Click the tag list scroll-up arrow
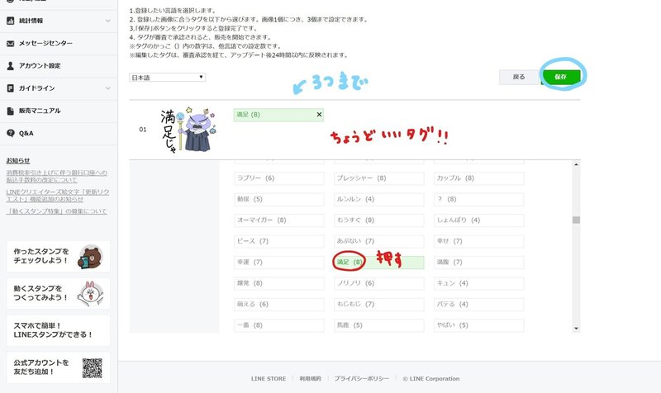 pos(576,164)
